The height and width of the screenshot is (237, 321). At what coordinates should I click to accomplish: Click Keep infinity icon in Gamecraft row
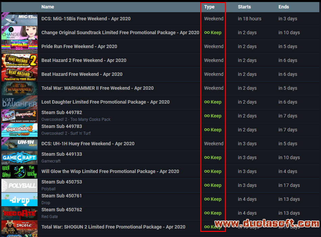pyautogui.click(x=207, y=157)
